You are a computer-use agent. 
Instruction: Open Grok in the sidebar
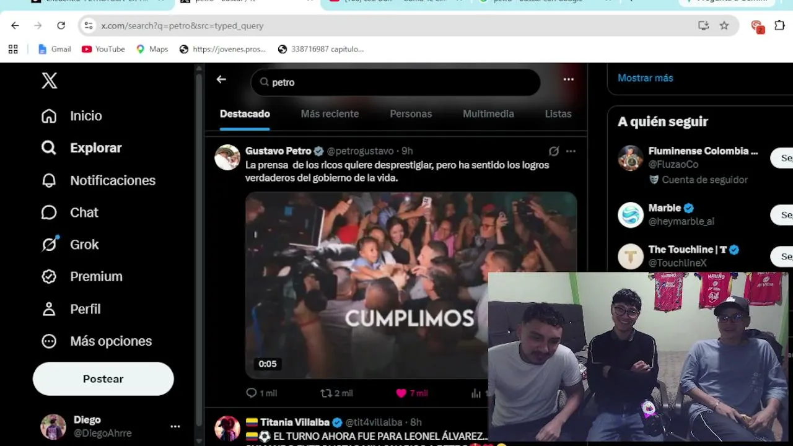point(70,245)
